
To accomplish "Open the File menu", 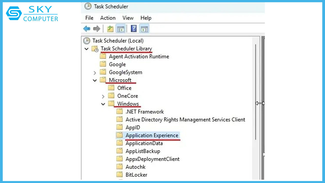I will [89, 18].
